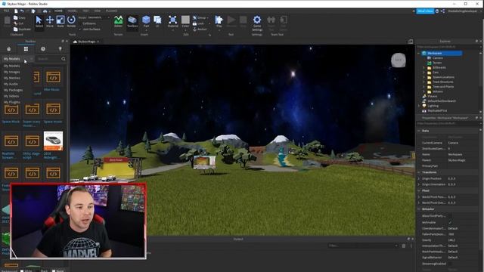Screen dimensions: 484x272
Task: Toggle the Collisions checkbox
Action: tap(80, 23)
